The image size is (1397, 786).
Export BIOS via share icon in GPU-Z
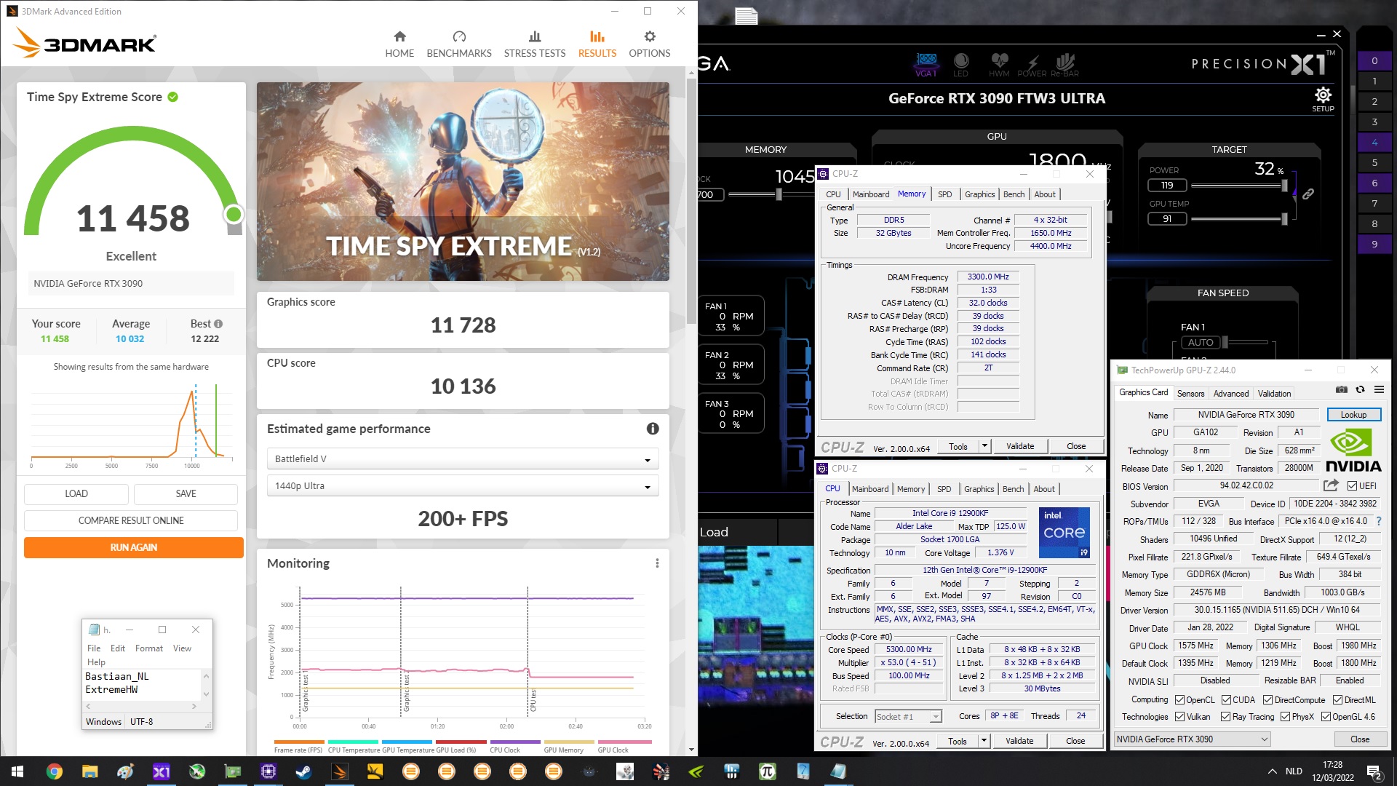click(1331, 485)
